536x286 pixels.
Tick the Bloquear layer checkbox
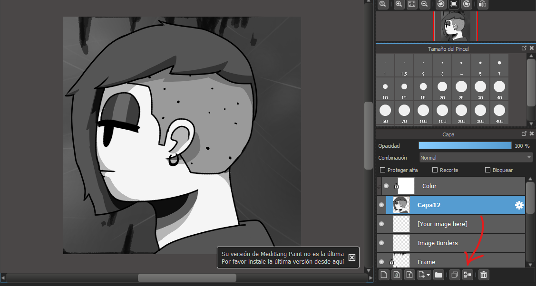click(487, 170)
